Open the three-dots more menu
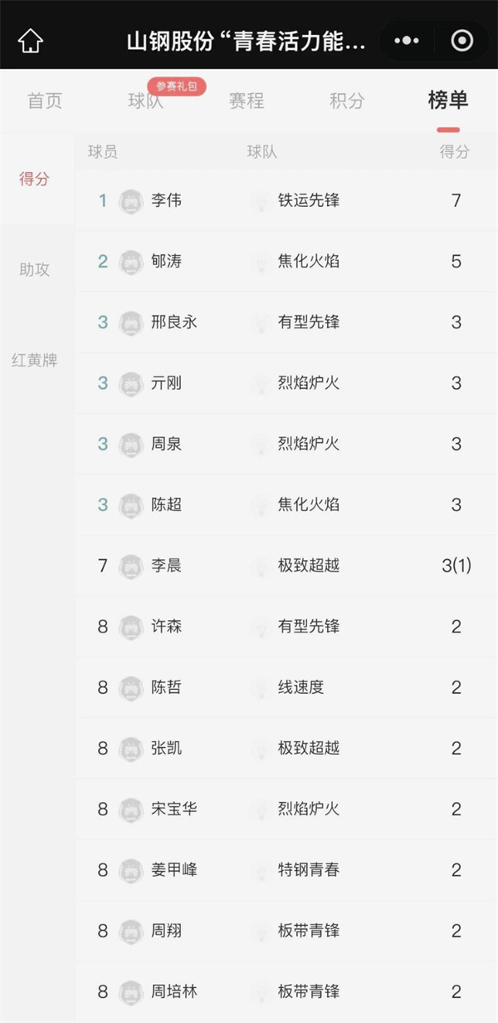The height and width of the screenshot is (1023, 498). tap(407, 41)
